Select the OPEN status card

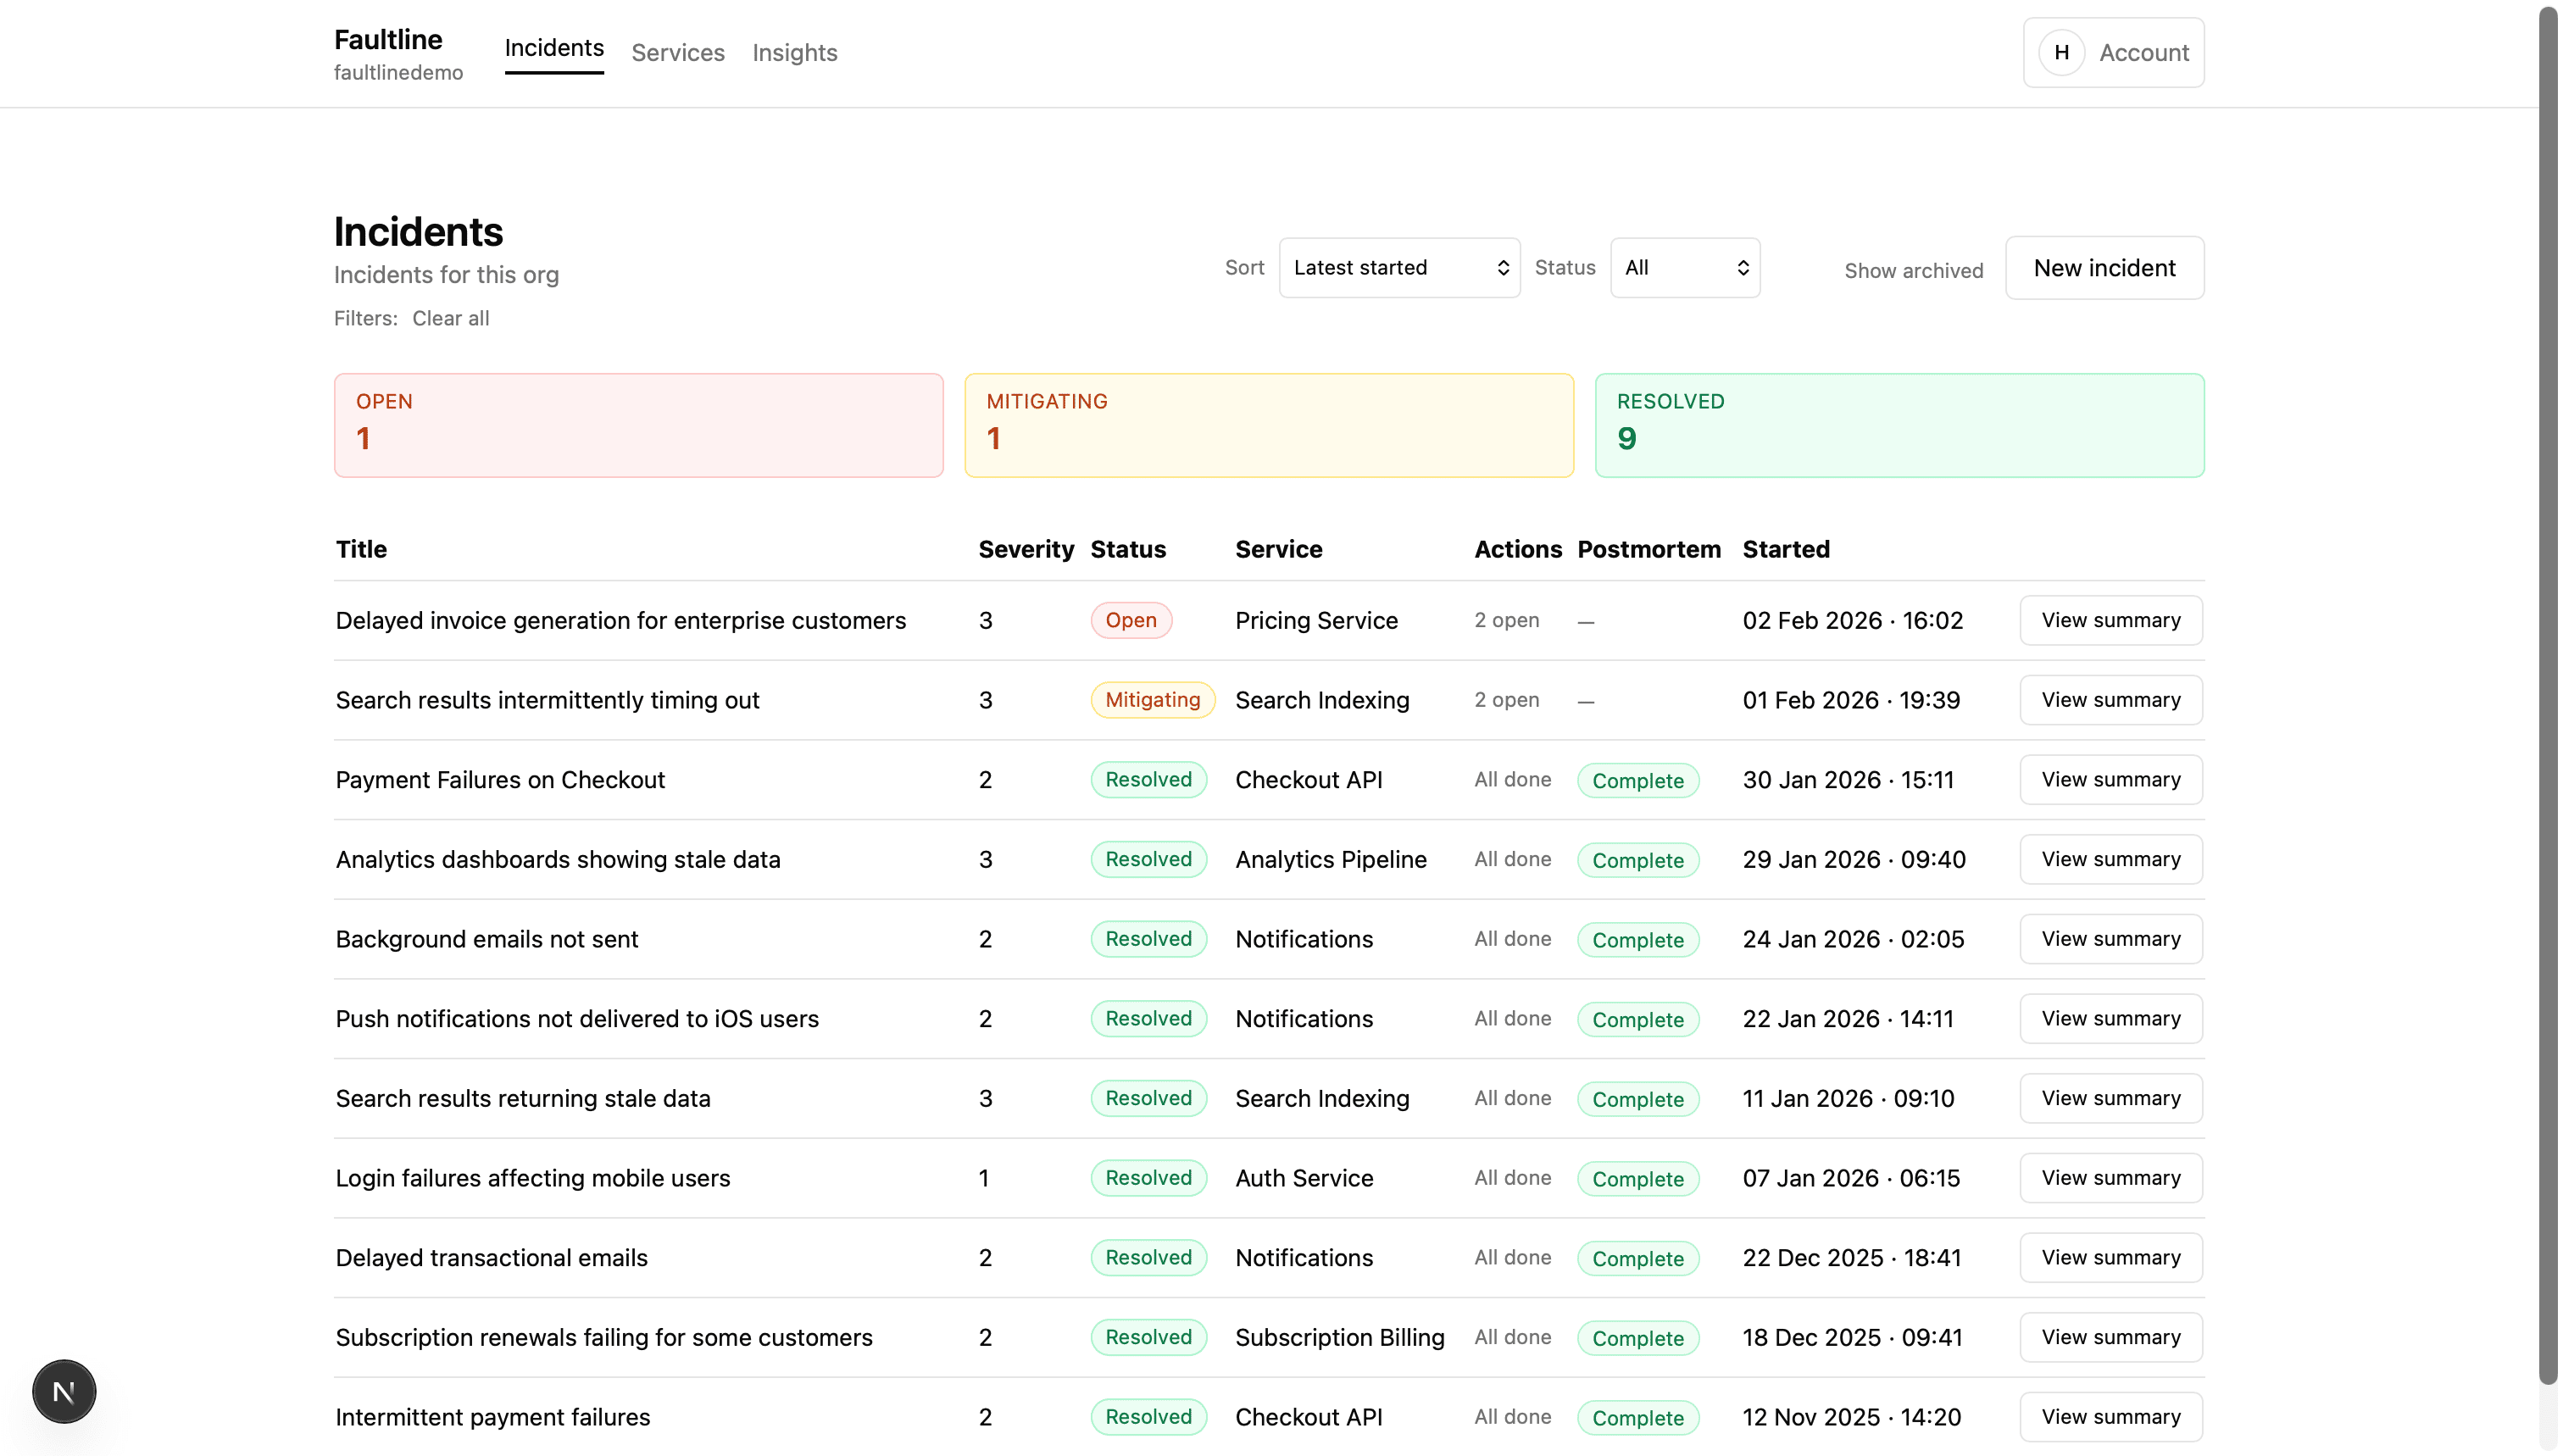pos(638,424)
